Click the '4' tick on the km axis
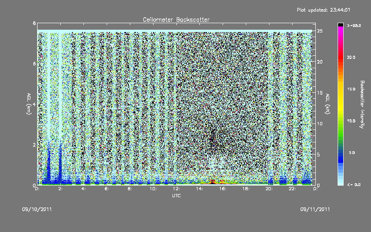Viewport: 371px width, 232px height. pyautogui.click(x=34, y=104)
